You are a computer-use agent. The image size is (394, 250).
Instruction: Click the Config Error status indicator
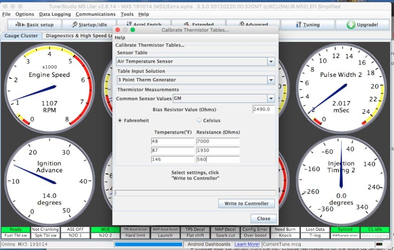[x=255, y=229]
